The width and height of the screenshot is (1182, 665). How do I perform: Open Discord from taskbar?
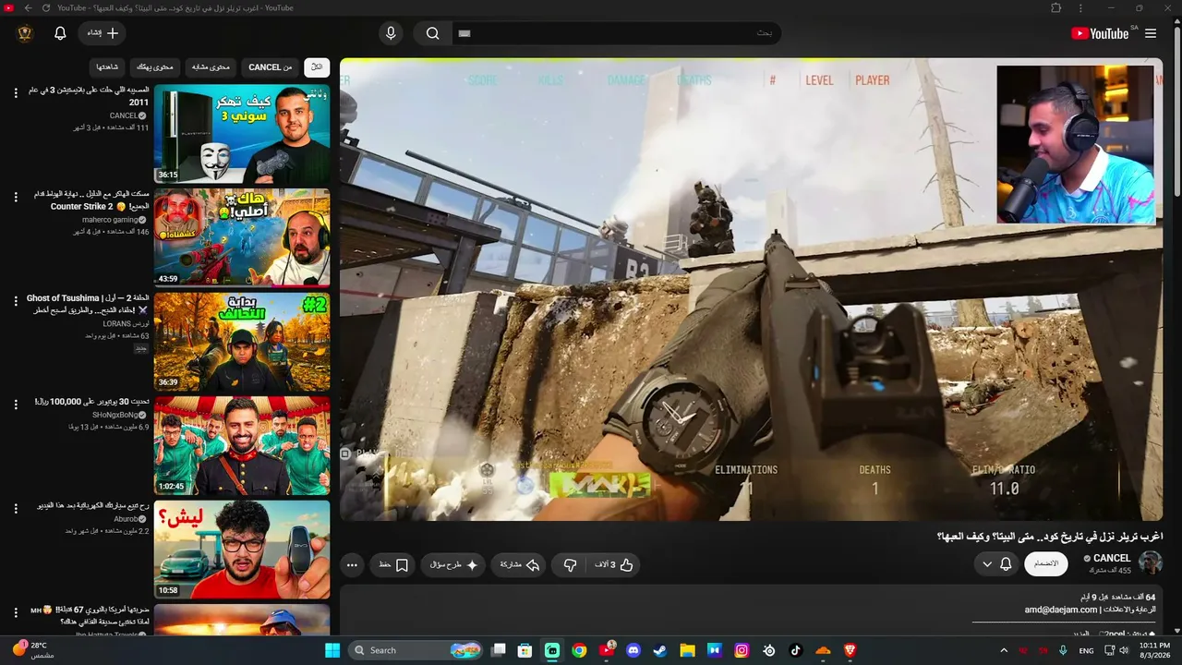(633, 650)
